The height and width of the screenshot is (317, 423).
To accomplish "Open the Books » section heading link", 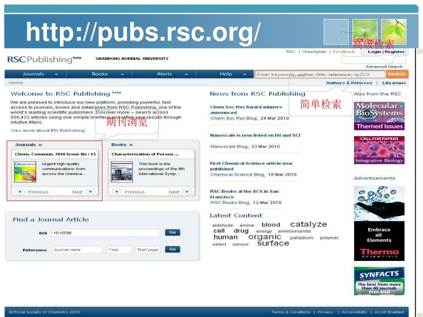I will (x=122, y=145).
